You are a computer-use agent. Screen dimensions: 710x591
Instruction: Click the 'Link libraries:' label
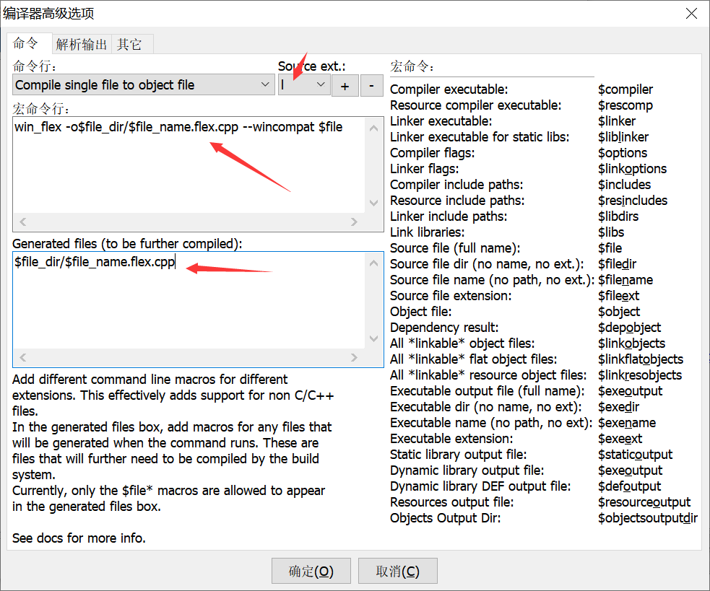click(x=428, y=232)
